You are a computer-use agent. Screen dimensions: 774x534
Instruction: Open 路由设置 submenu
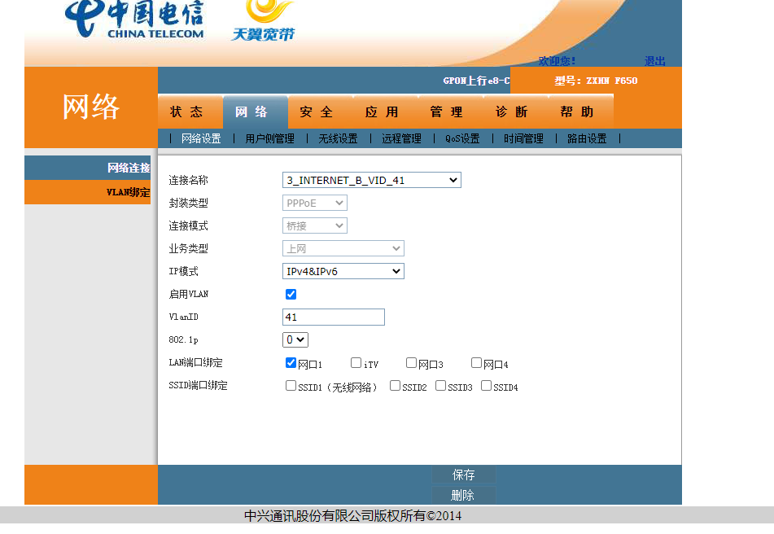587,138
